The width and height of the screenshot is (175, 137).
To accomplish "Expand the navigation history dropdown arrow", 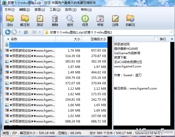I will (x=20, y=32).
